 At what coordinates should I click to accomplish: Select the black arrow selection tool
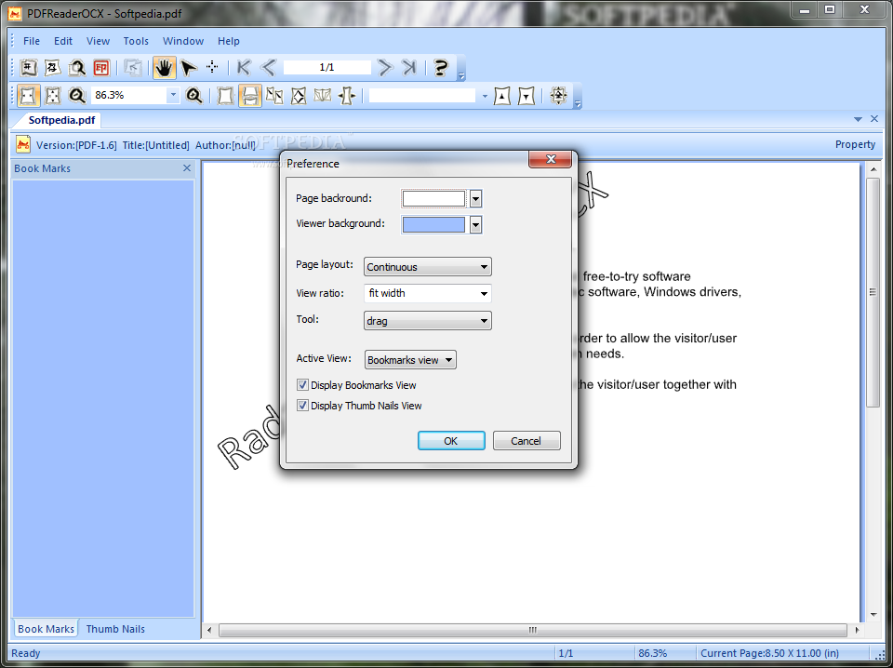pyautogui.click(x=189, y=68)
